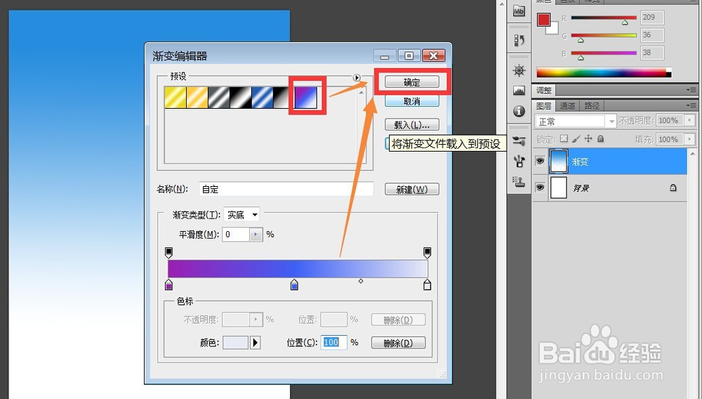Click the lock position move icon

pos(588,139)
